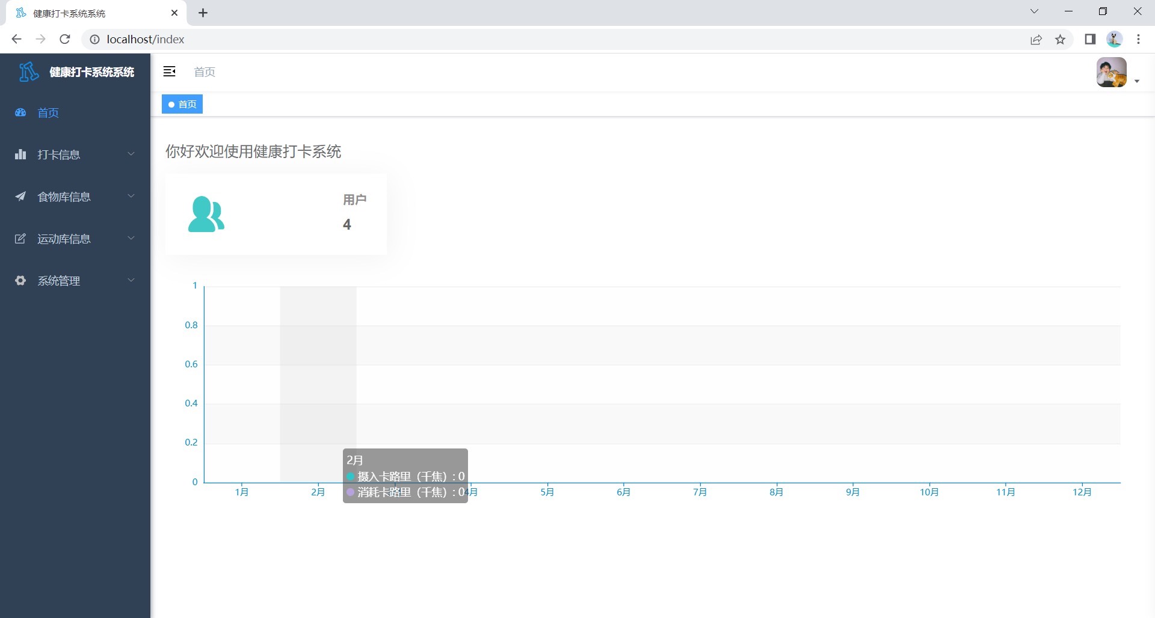Click the 0.8 value on chart y-axis
The width and height of the screenshot is (1155, 618).
click(191, 325)
